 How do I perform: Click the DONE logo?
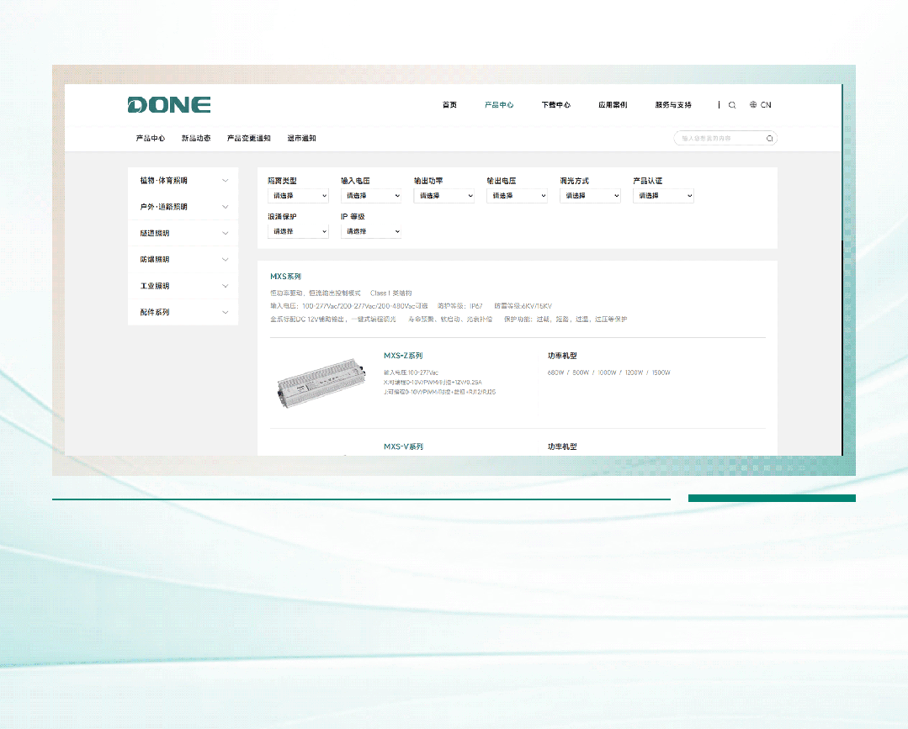pyautogui.click(x=169, y=105)
